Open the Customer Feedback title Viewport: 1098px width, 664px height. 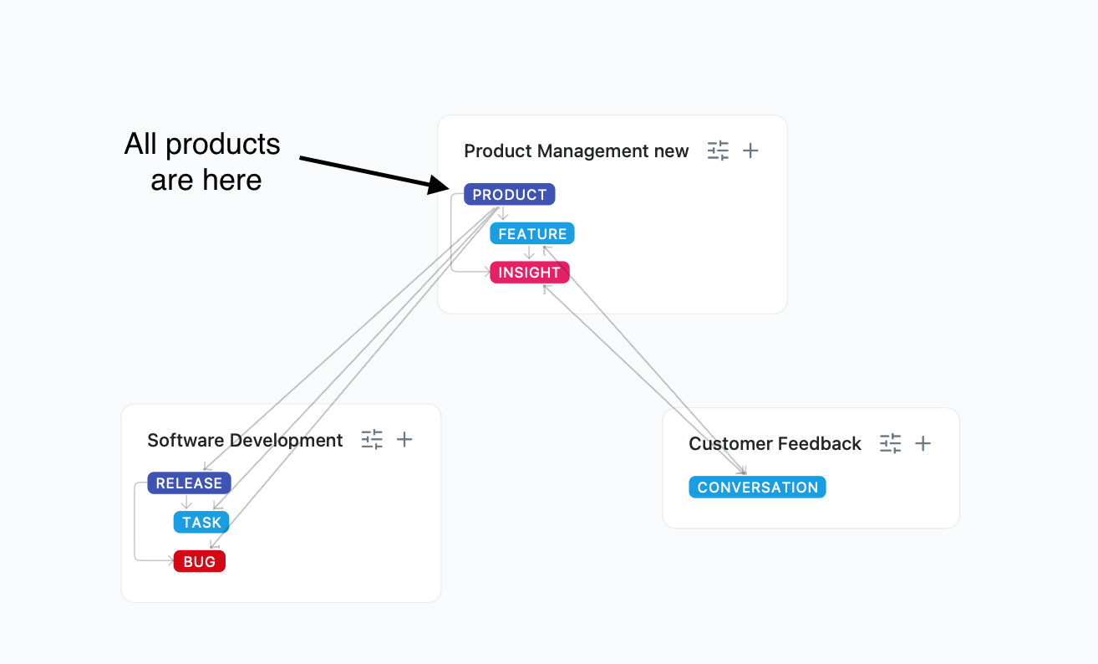click(775, 444)
